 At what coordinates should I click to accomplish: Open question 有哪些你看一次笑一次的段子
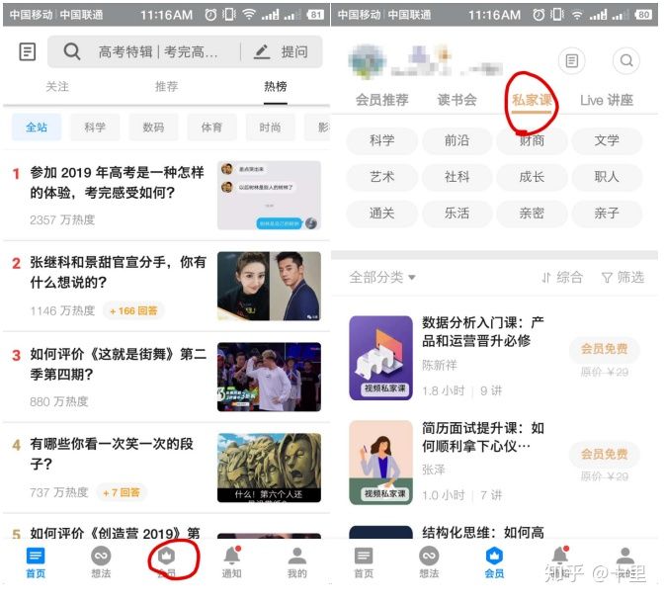pyautogui.click(x=112, y=454)
